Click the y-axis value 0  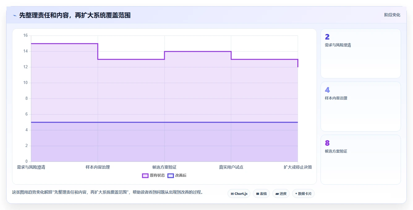tap(26, 162)
